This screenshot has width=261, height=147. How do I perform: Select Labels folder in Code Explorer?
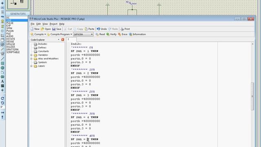40,66
